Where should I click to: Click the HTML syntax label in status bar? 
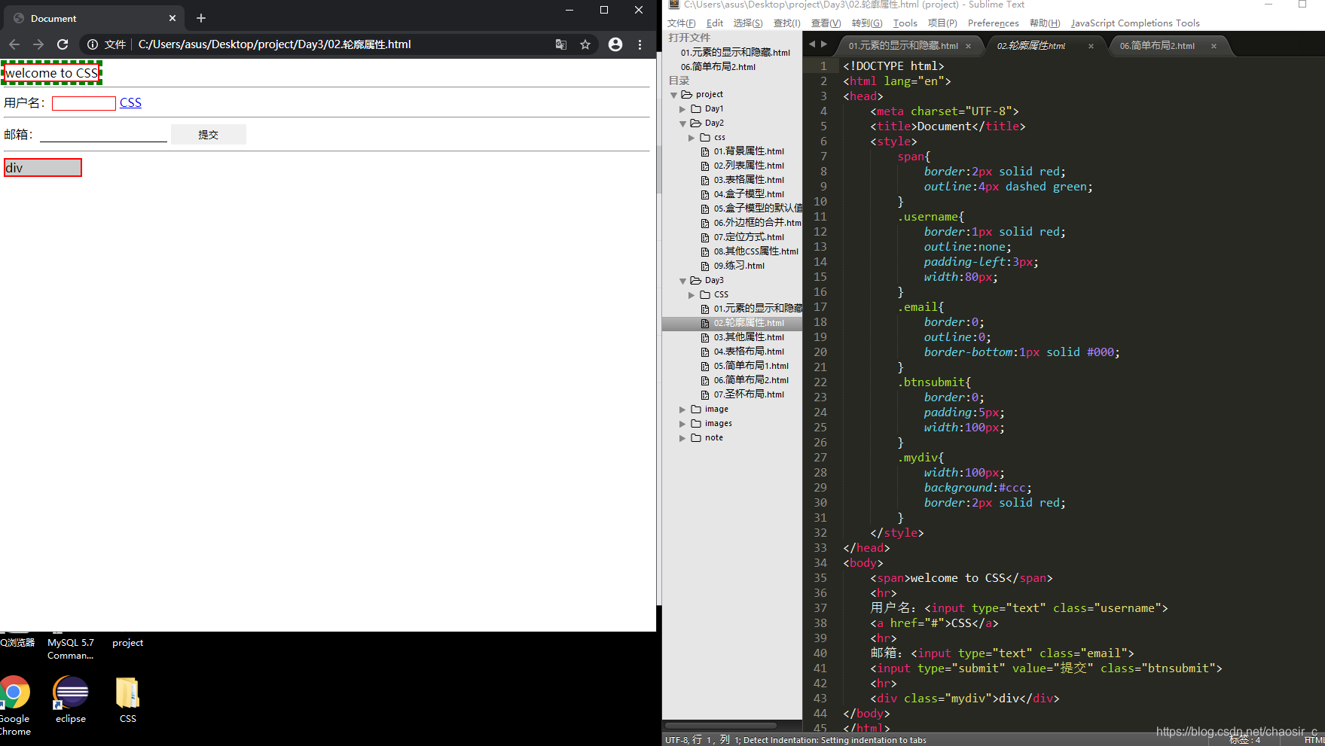click(1314, 741)
